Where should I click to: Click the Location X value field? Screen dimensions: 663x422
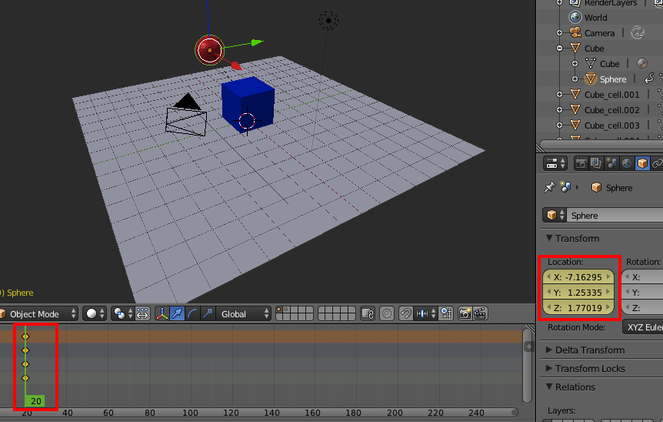[578, 276]
